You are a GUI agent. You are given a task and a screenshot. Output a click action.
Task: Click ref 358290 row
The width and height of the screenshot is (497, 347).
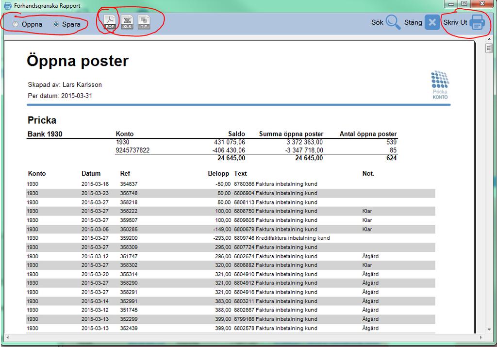231,283
